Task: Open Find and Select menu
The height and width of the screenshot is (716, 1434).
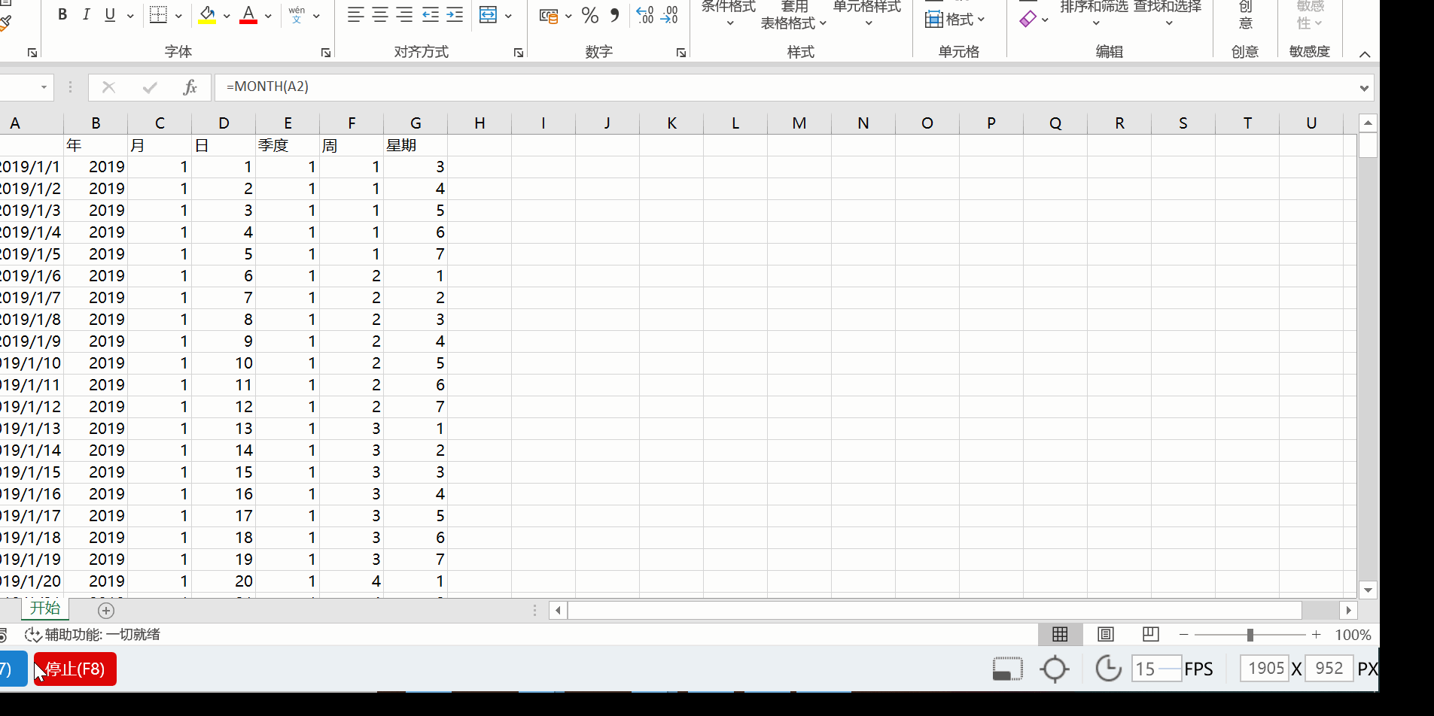Action: point(1168,14)
